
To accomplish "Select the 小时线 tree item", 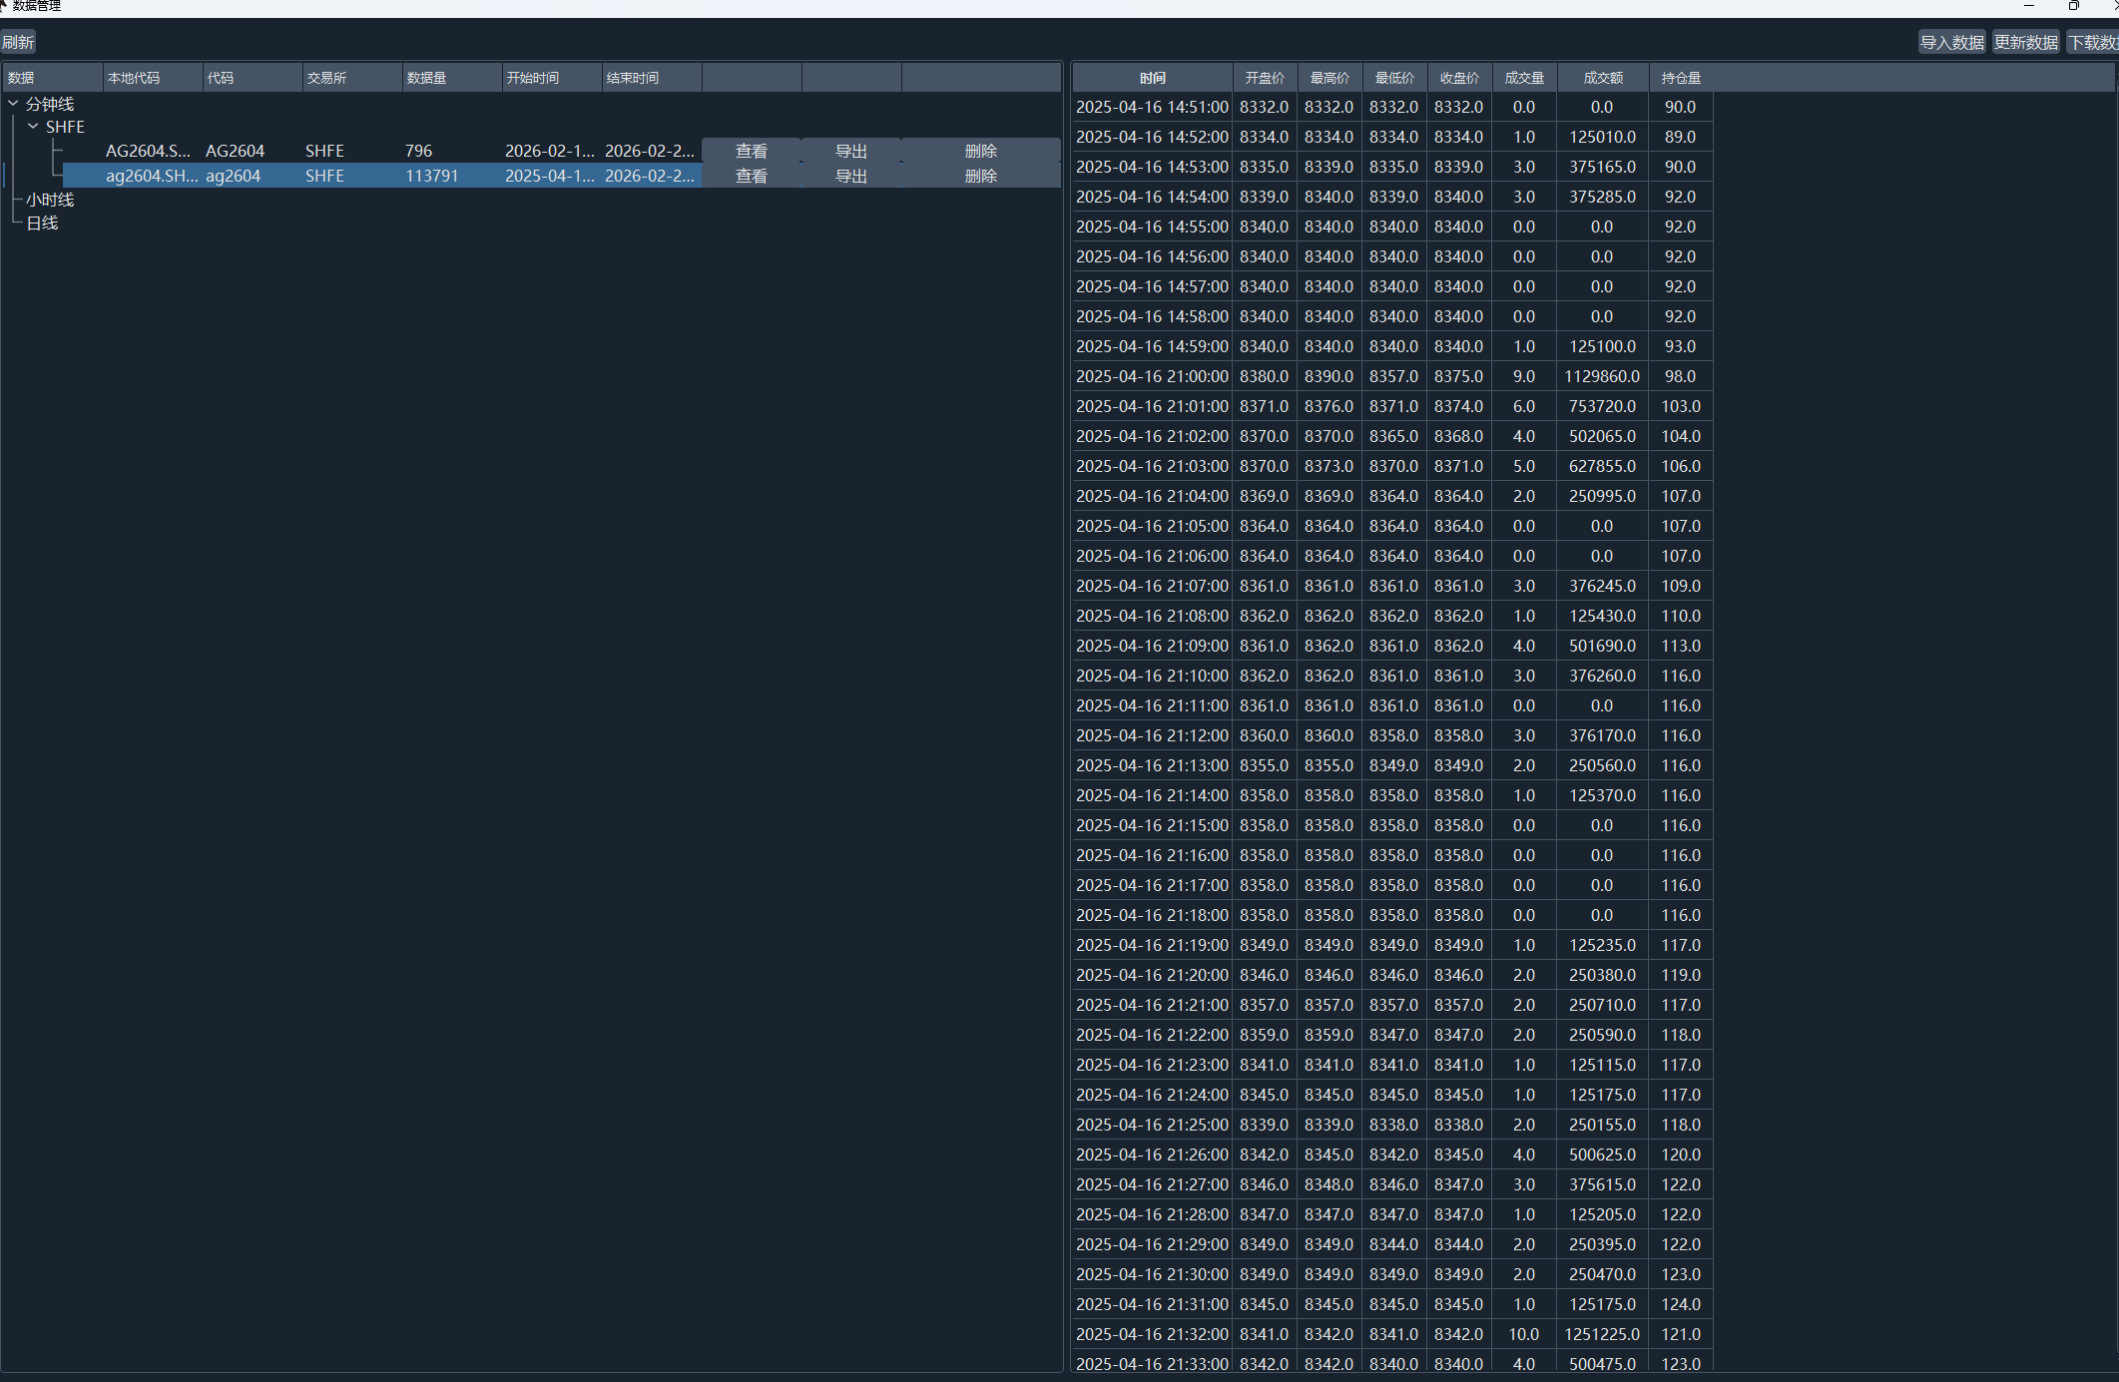I will (50, 200).
